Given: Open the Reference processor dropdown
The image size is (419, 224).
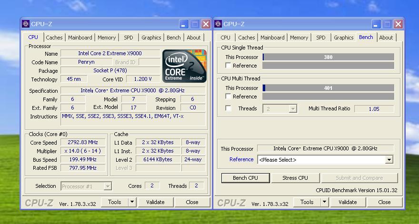Looking at the screenshot, I should [389, 160].
